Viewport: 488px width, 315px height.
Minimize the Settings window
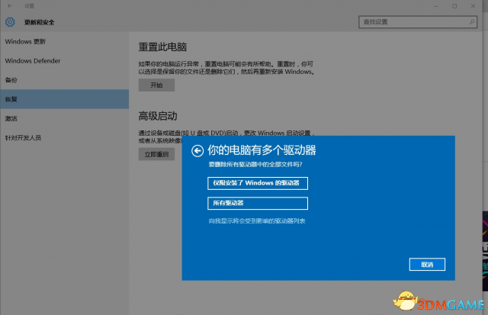pyautogui.click(x=436, y=6)
